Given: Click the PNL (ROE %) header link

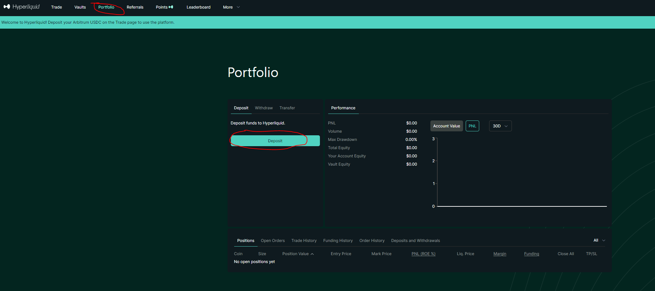Looking at the screenshot, I should coord(423,254).
